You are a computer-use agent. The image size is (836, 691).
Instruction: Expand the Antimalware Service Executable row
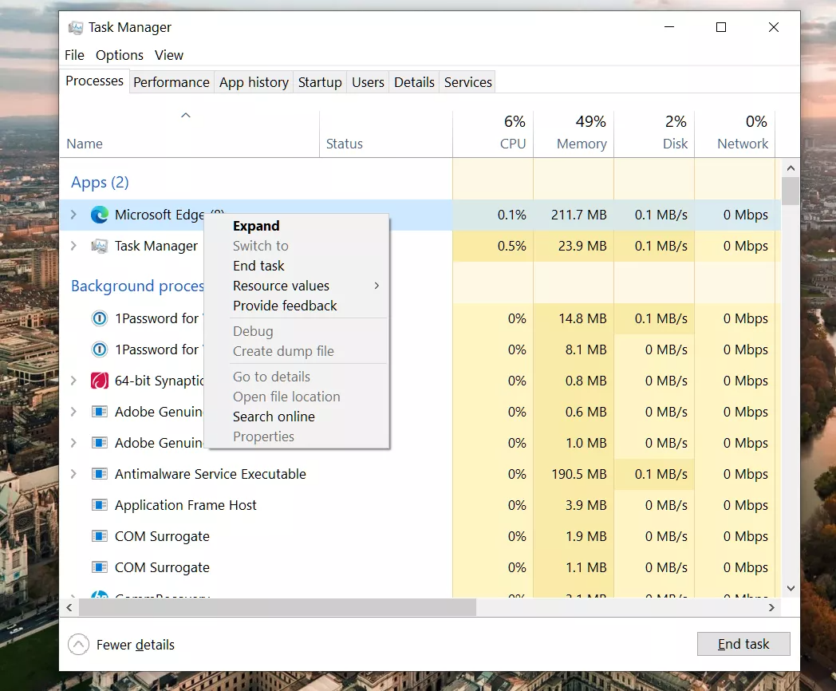point(73,474)
